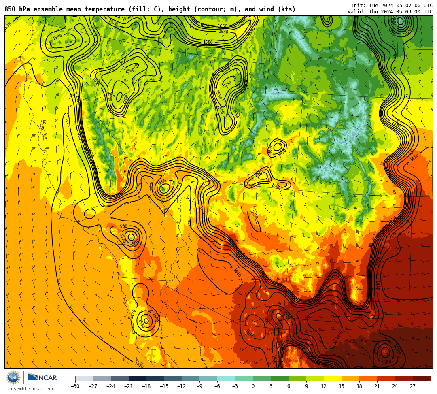437x394 pixels.
Task: Click the colorbar tick label −30
Action: click(75, 386)
